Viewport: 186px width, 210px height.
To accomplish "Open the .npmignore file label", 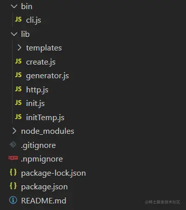I will [42, 159].
